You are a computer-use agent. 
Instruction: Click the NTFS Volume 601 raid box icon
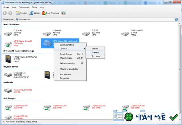47,43
